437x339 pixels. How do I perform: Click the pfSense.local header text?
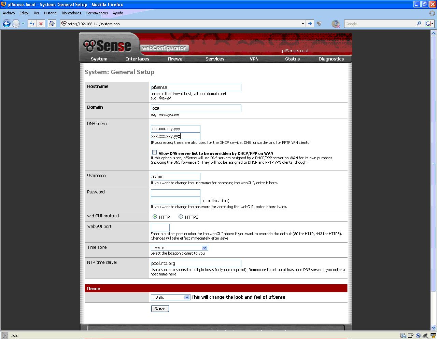(295, 51)
